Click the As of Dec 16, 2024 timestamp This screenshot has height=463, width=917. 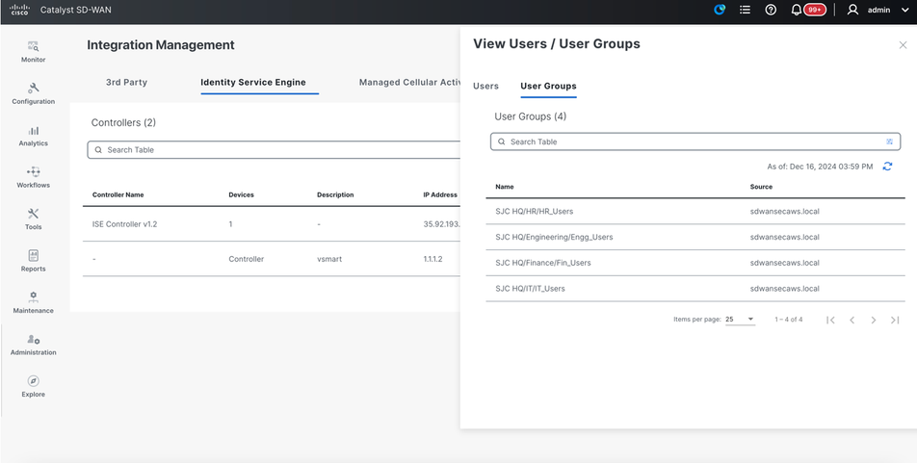(820, 167)
